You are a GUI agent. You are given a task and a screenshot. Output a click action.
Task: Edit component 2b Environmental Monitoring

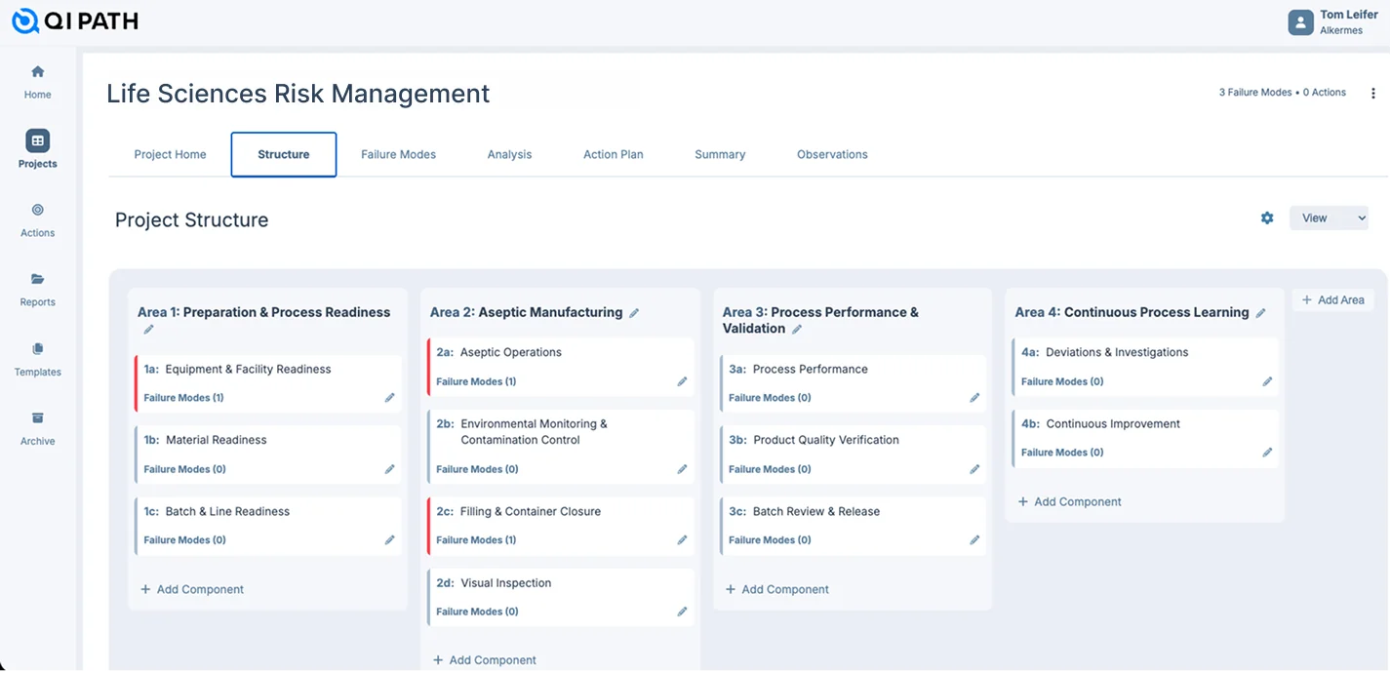pyautogui.click(x=682, y=469)
